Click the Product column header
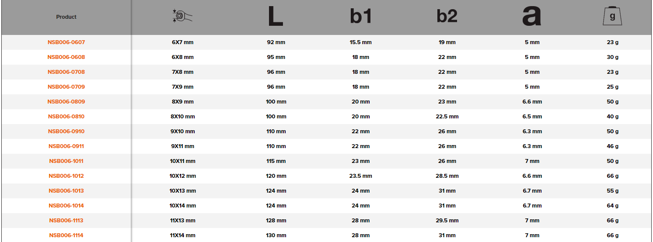Image resolution: width=653 pixels, height=242 pixels. 66,17
